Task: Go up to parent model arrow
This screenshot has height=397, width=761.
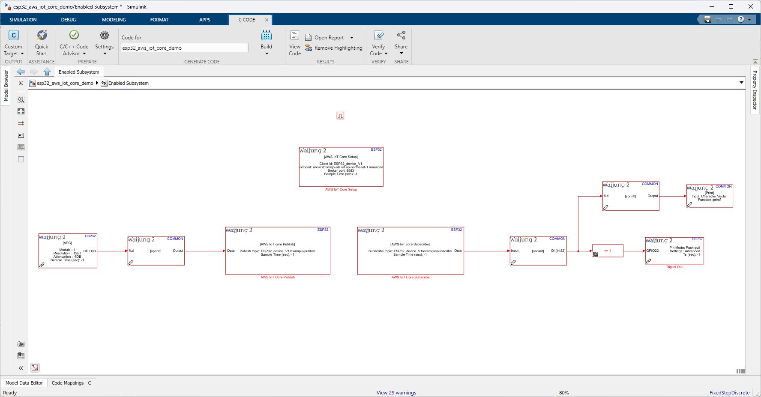Action: click(47, 72)
